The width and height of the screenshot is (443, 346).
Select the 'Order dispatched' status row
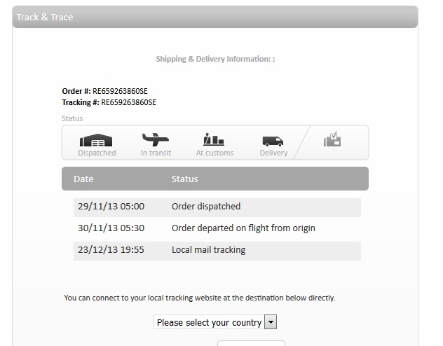[x=206, y=207]
